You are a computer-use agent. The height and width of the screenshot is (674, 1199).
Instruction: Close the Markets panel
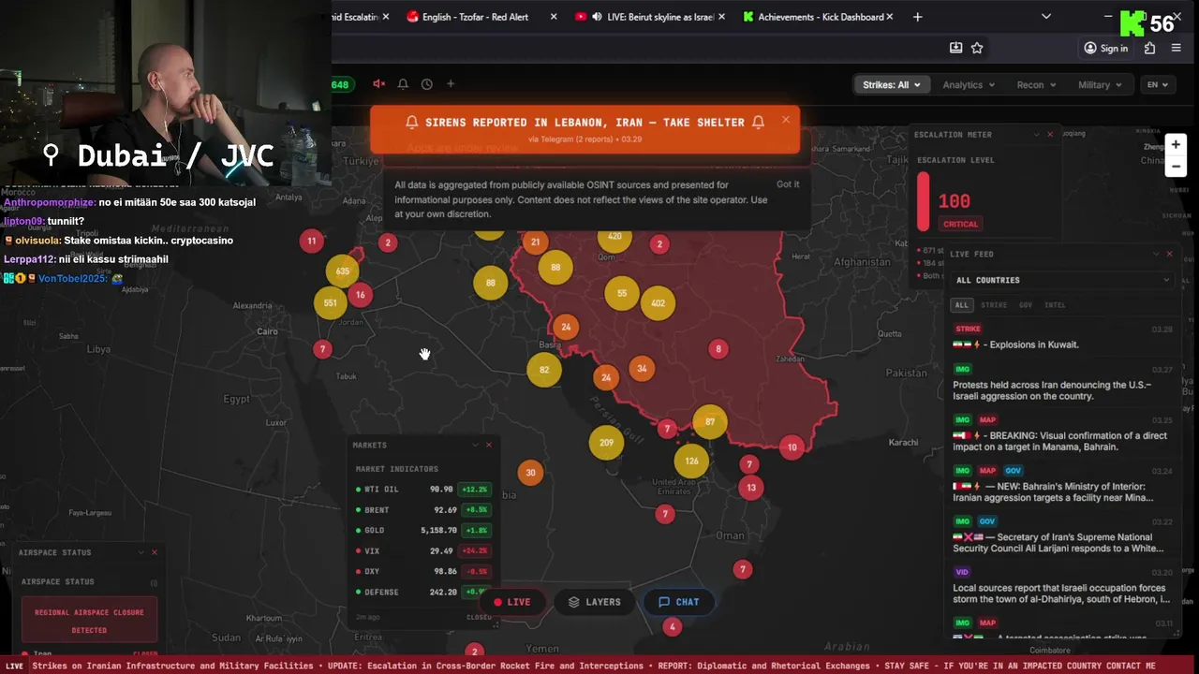489,445
